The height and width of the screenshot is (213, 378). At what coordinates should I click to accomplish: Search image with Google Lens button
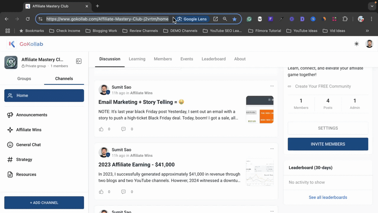(x=192, y=19)
